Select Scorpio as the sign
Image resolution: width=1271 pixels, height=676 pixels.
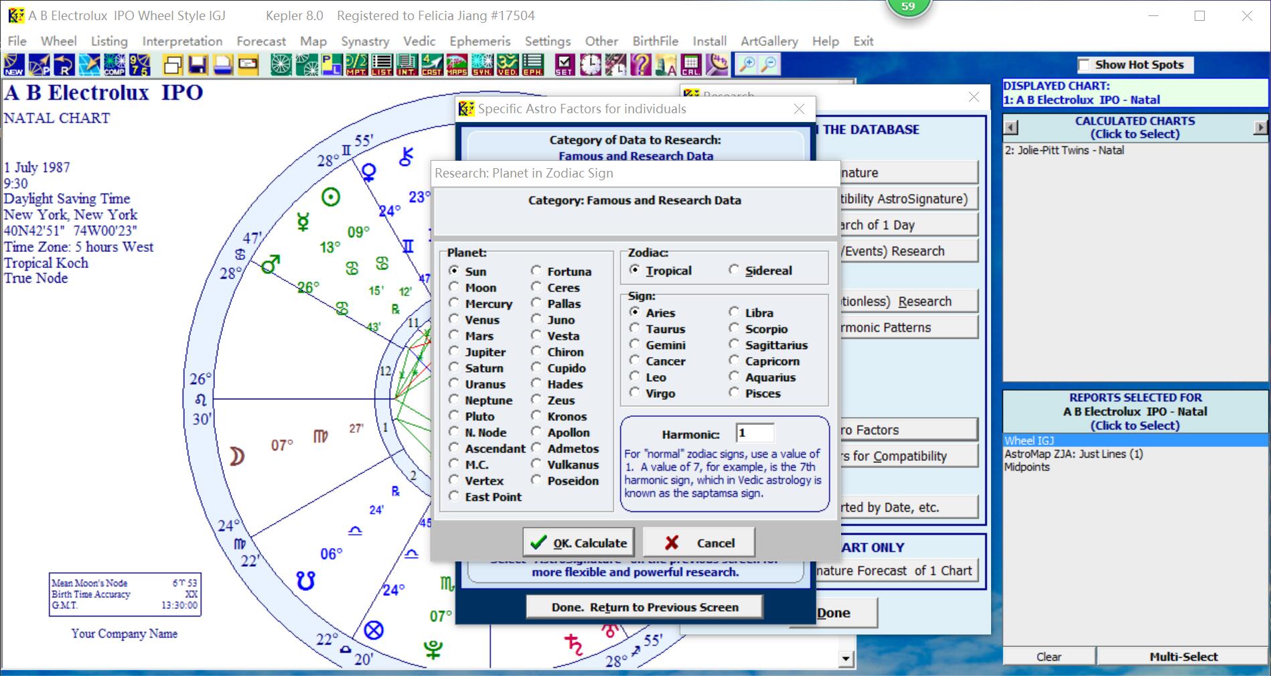coord(735,329)
